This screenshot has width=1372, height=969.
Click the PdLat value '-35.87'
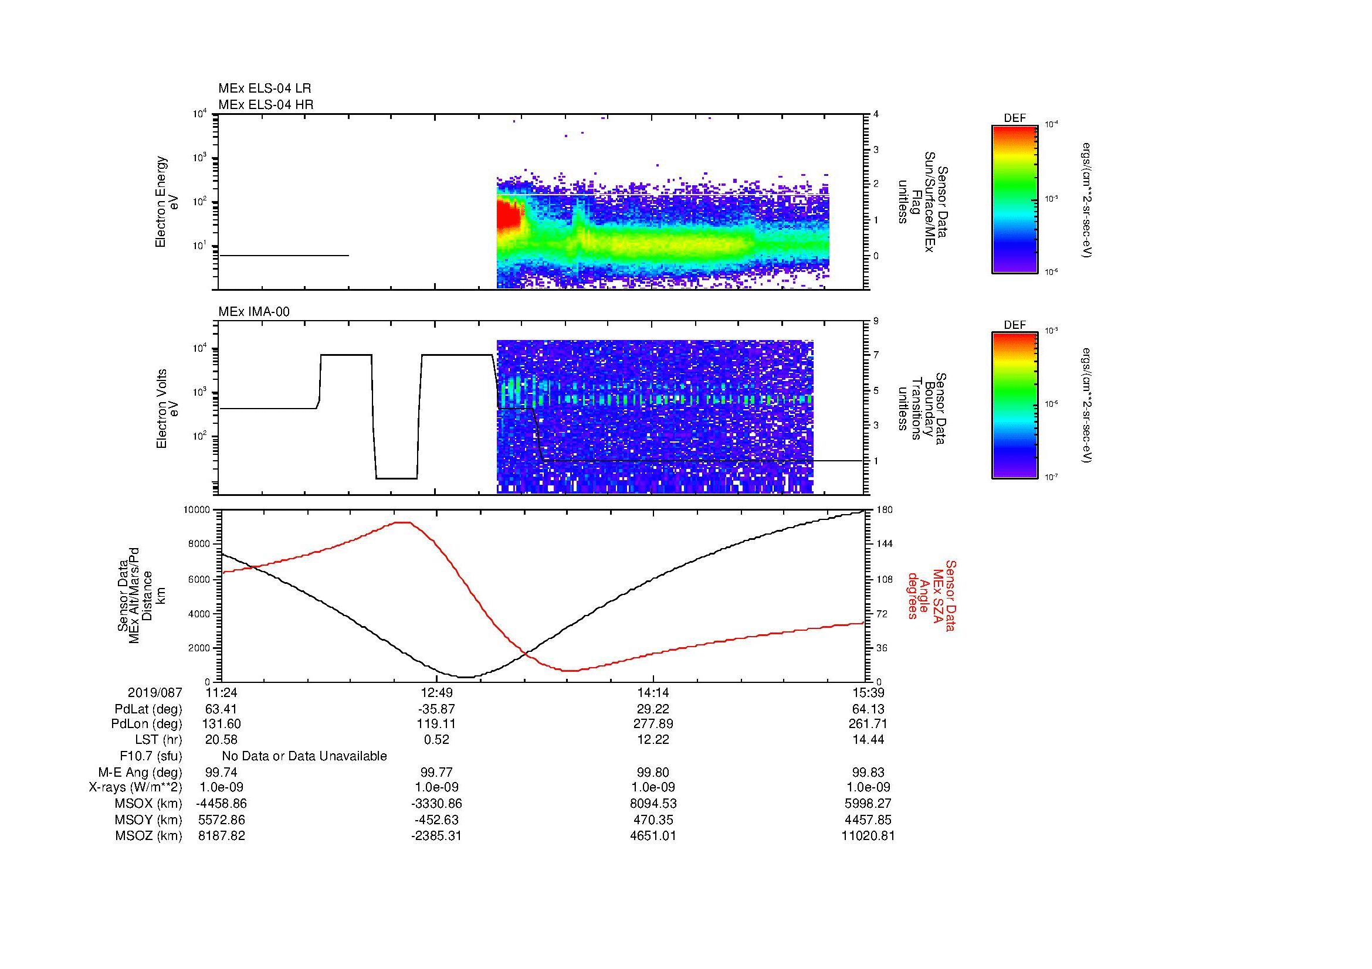438,709
